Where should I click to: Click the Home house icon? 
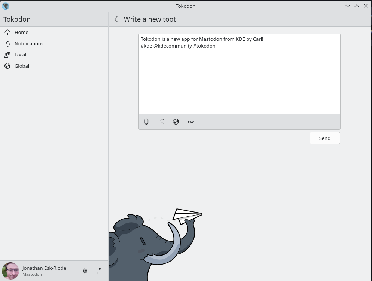(7, 32)
